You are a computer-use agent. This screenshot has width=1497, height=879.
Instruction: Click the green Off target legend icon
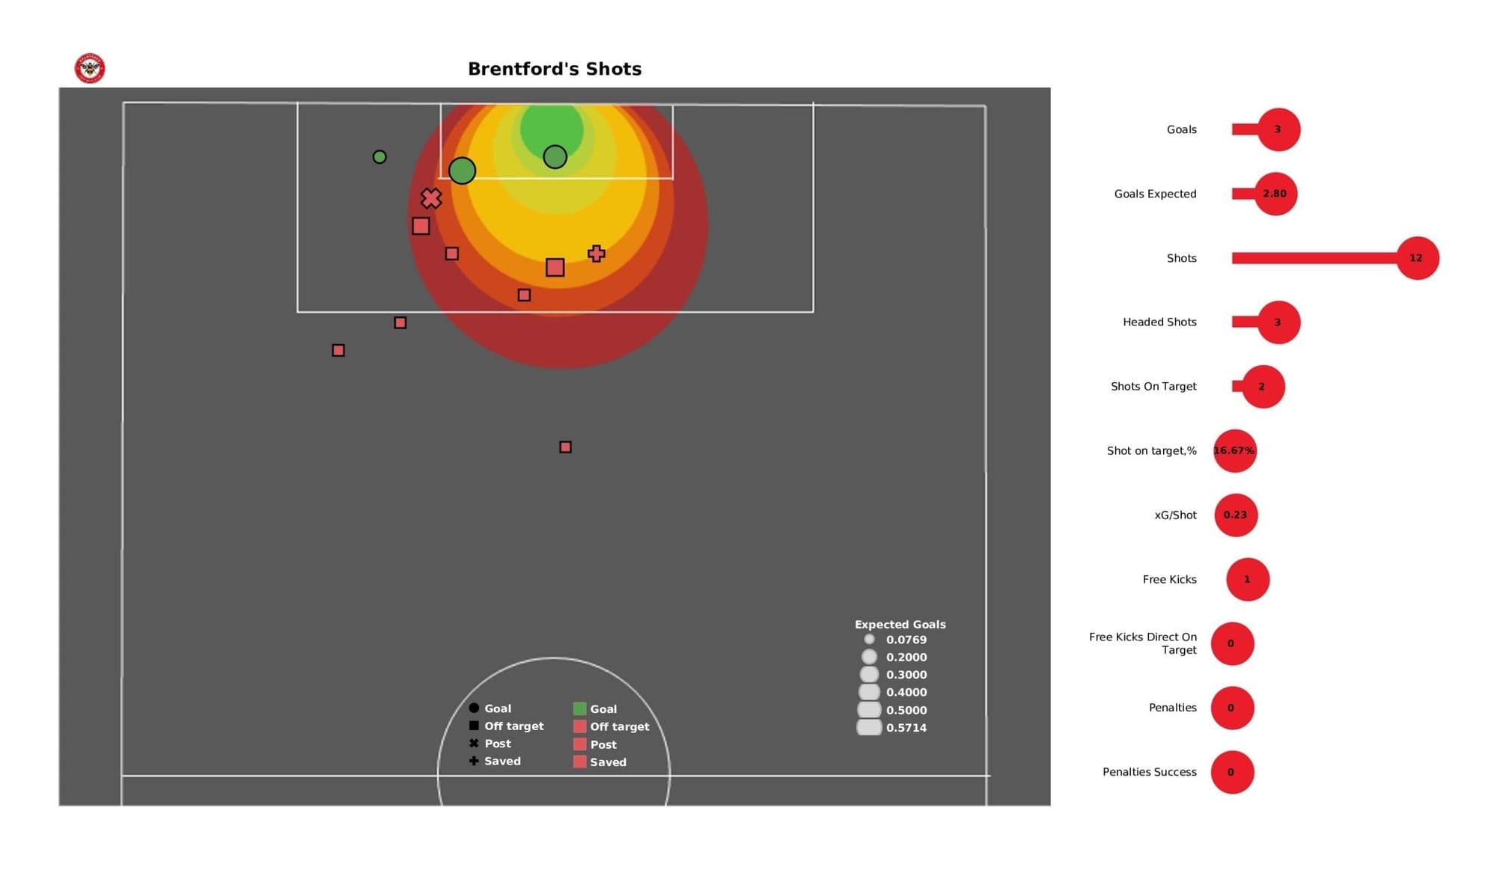click(x=583, y=726)
